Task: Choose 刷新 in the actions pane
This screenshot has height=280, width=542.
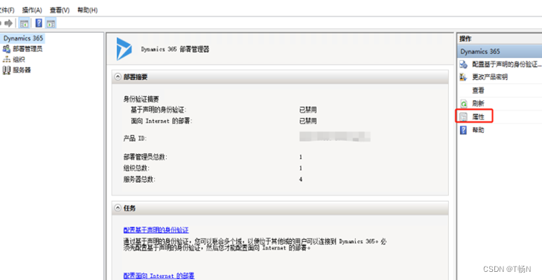Action: [x=478, y=103]
